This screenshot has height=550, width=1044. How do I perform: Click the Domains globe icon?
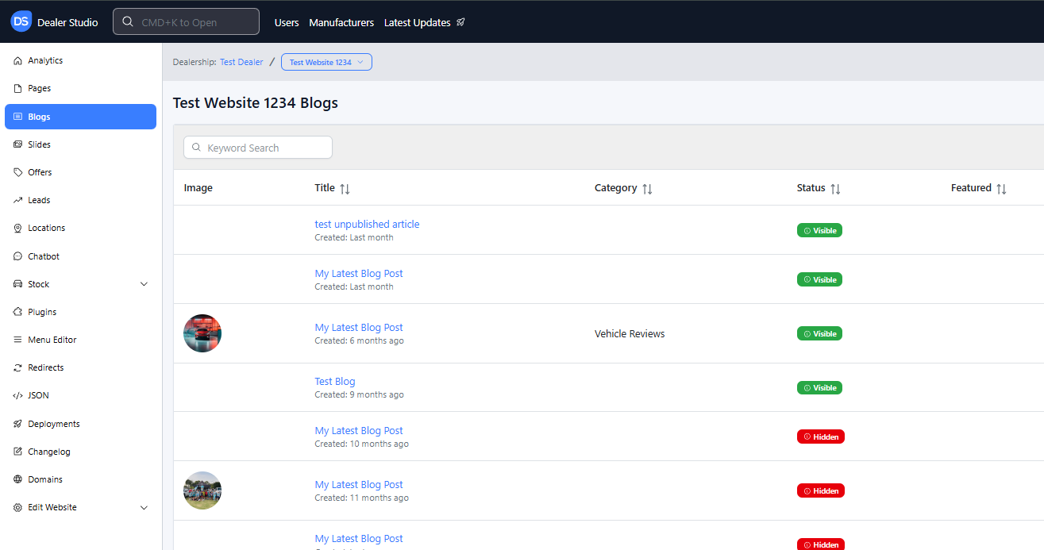(x=18, y=479)
